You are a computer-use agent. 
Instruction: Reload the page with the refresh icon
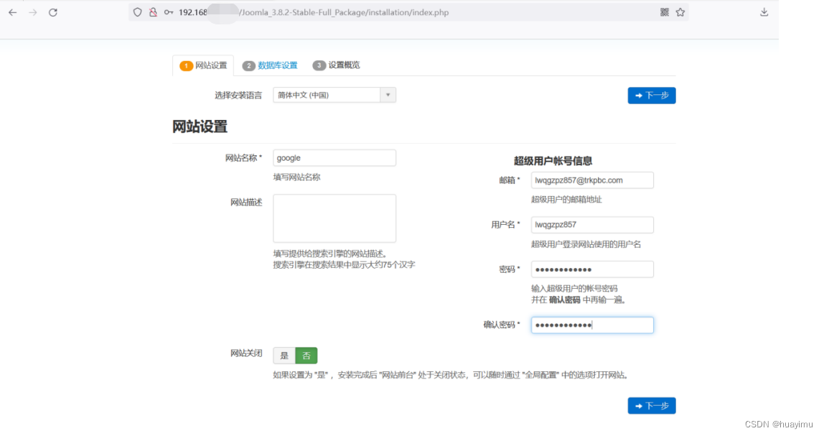[x=52, y=12]
